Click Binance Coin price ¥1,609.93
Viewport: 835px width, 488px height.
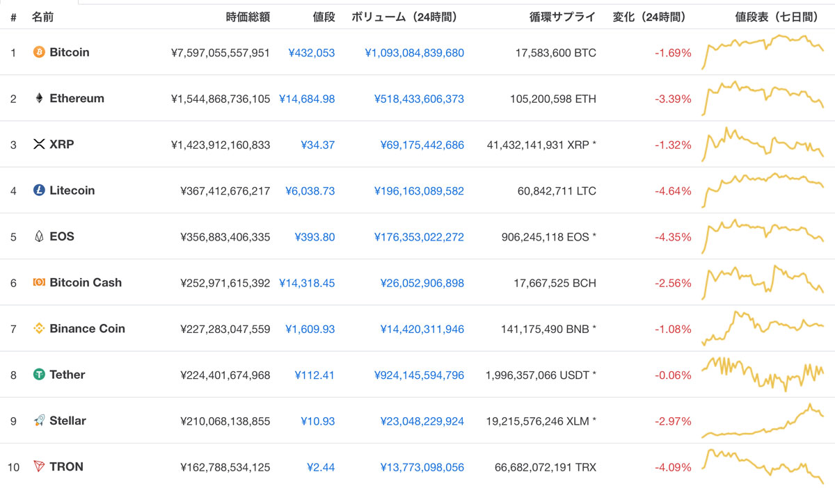point(310,329)
